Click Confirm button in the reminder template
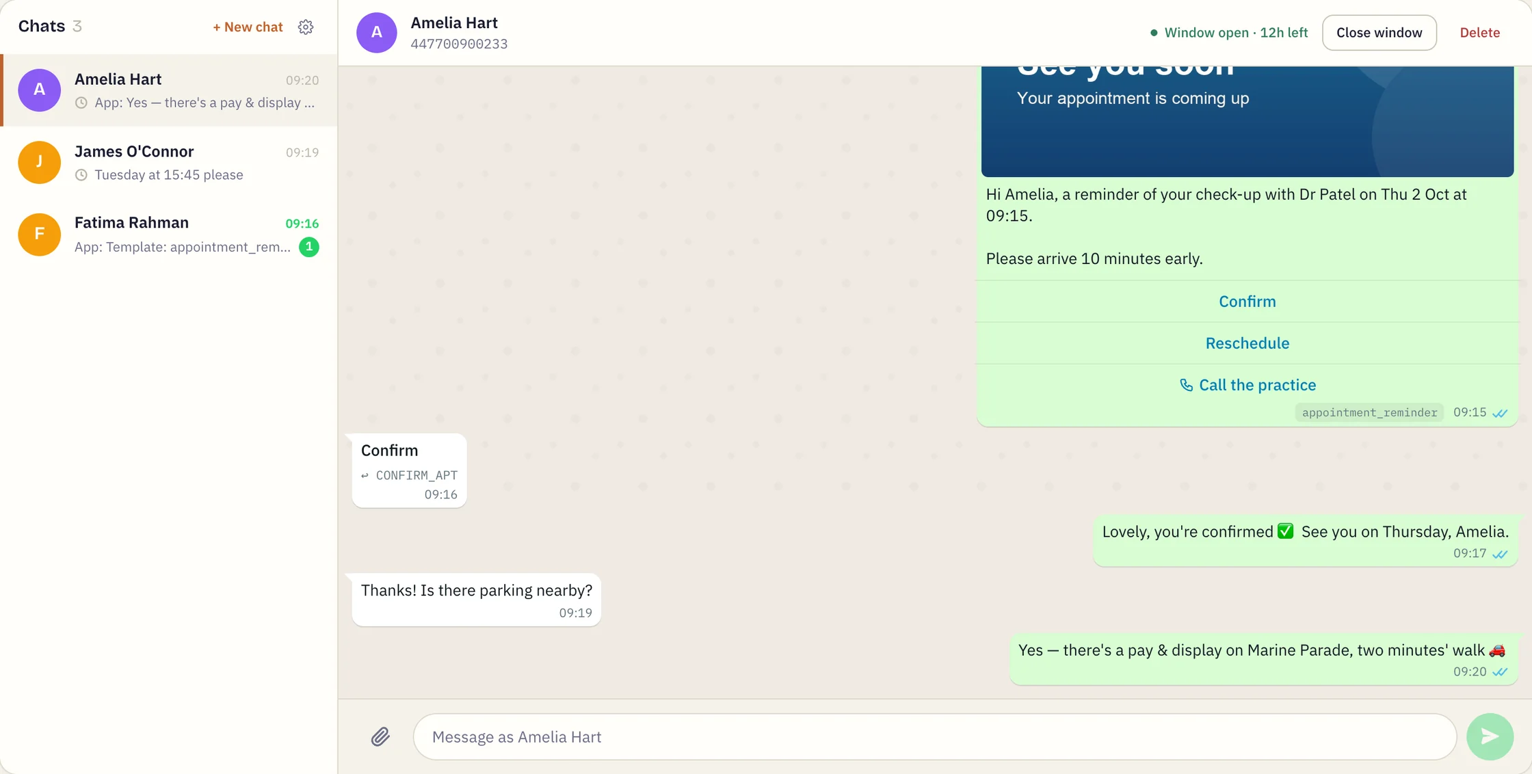The height and width of the screenshot is (774, 1532). point(1247,301)
